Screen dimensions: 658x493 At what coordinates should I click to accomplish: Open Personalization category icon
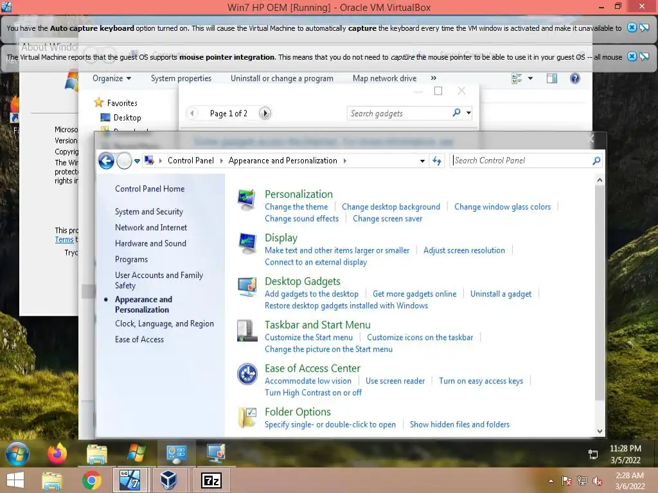[247, 200]
